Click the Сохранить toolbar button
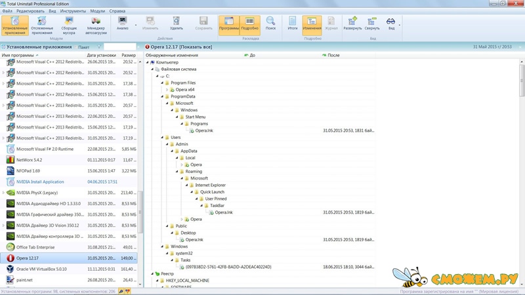The width and height of the screenshot is (525, 295). tap(203, 24)
